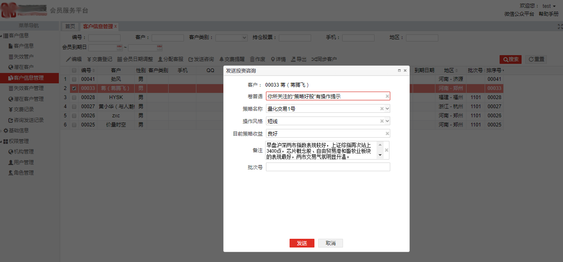The width and height of the screenshot is (563, 262).
Task: Maximize the 发送投资咨询 dialog
Action: pos(399,71)
